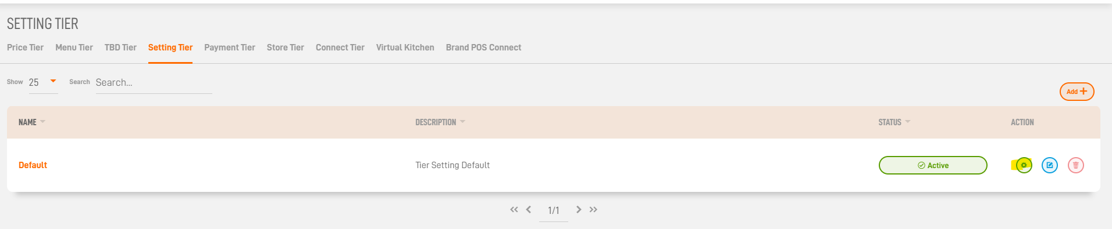The height and width of the screenshot is (229, 1112).
Task: Open the Payment Tier tab
Action: pos(230,48)
